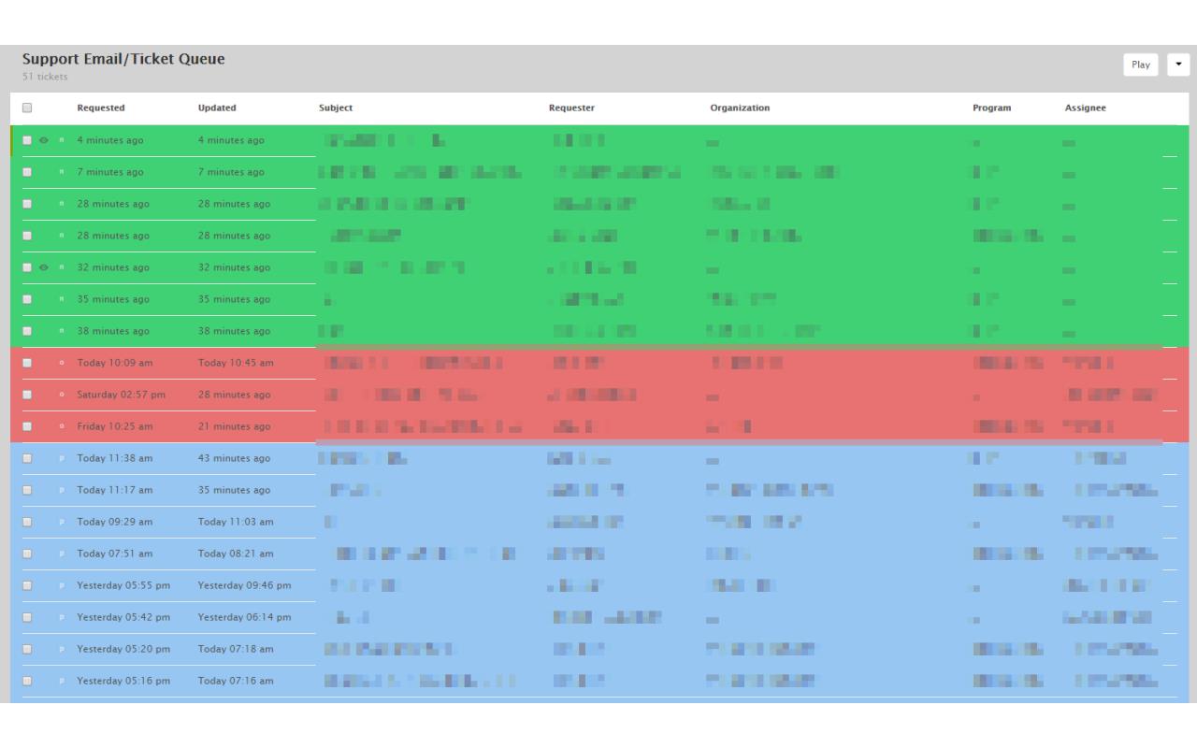
Task: Click the pending status icon for Today 09:29 am ticket
Action: point(62,522)
